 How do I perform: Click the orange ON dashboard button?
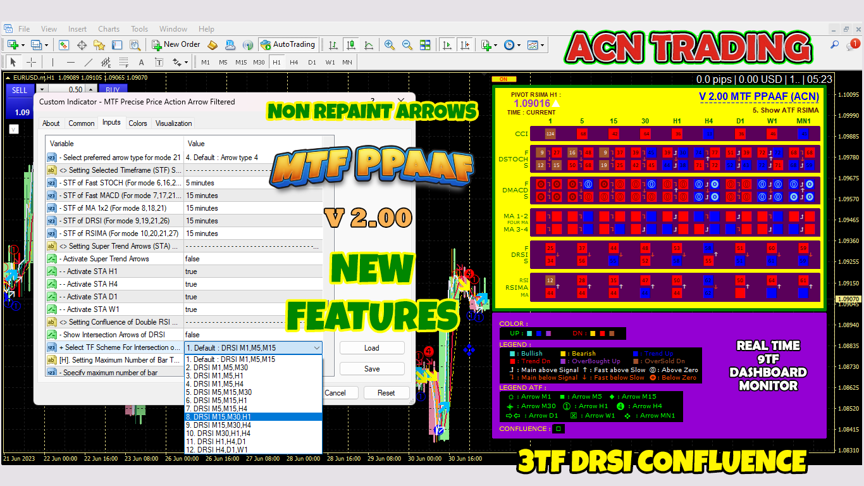point(503,79)
